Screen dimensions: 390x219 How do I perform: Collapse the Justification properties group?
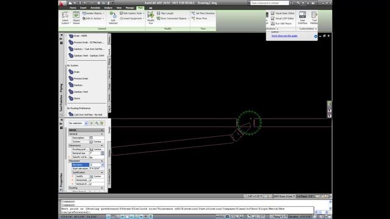click(102, 173)
